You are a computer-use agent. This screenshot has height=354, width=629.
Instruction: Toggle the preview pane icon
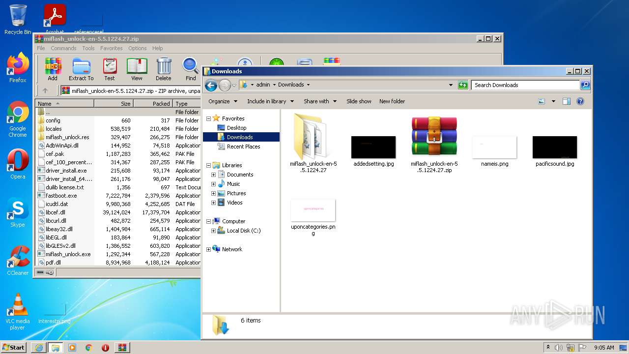567,101
